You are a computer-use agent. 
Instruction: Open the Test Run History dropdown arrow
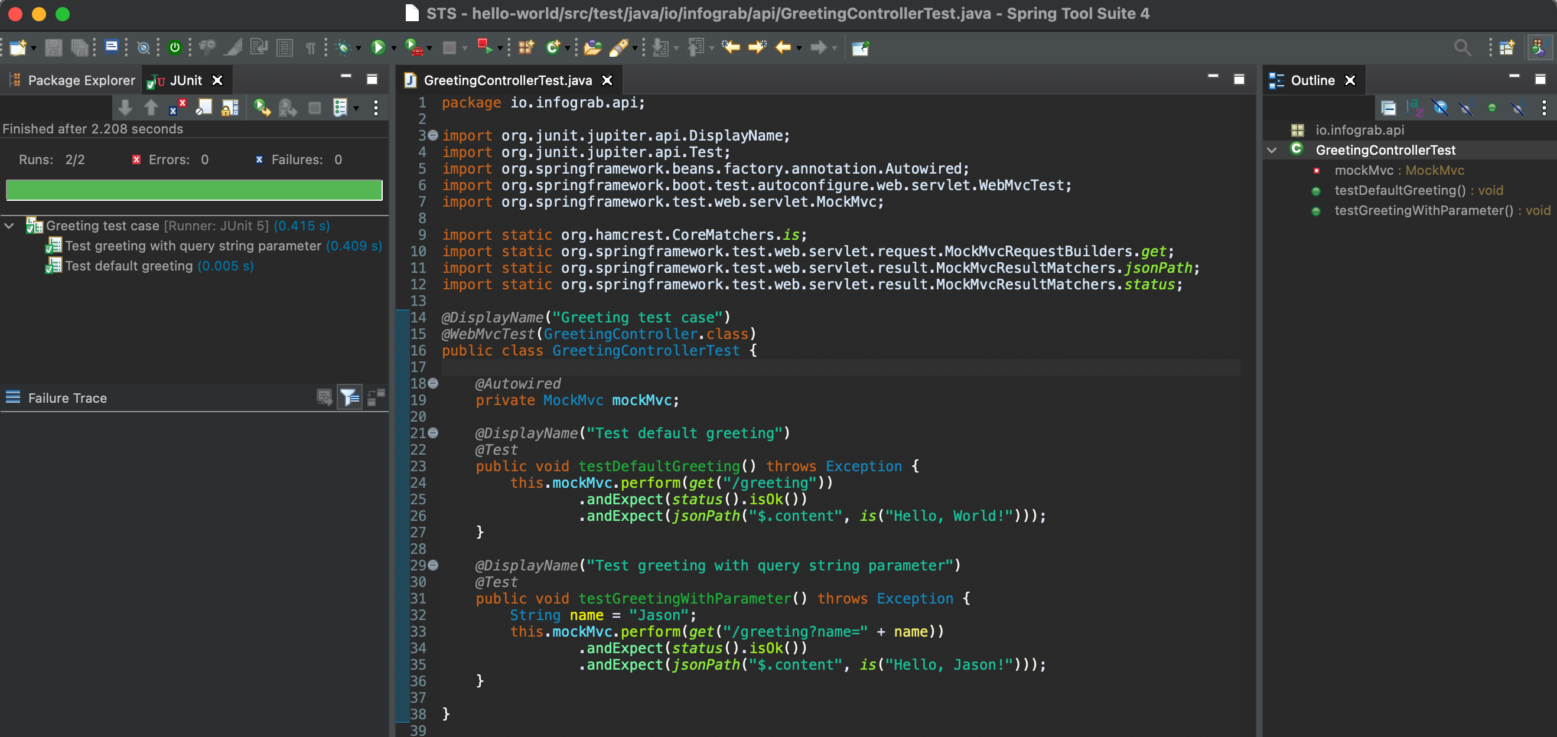tap(356, 109)
